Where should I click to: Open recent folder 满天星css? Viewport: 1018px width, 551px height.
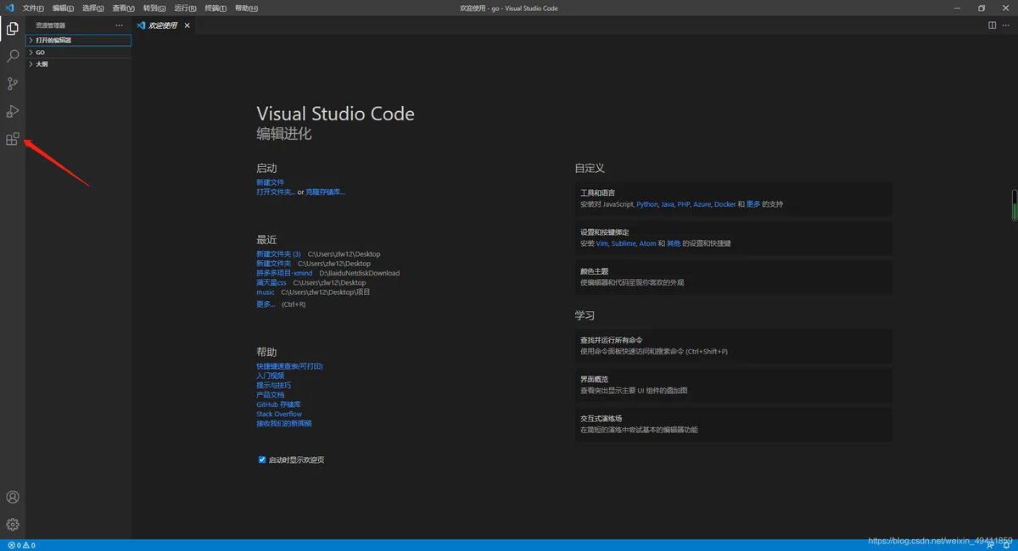coord(271,282)
